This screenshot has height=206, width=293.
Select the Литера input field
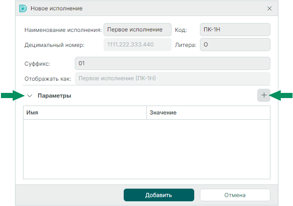(x=235, y=45)
